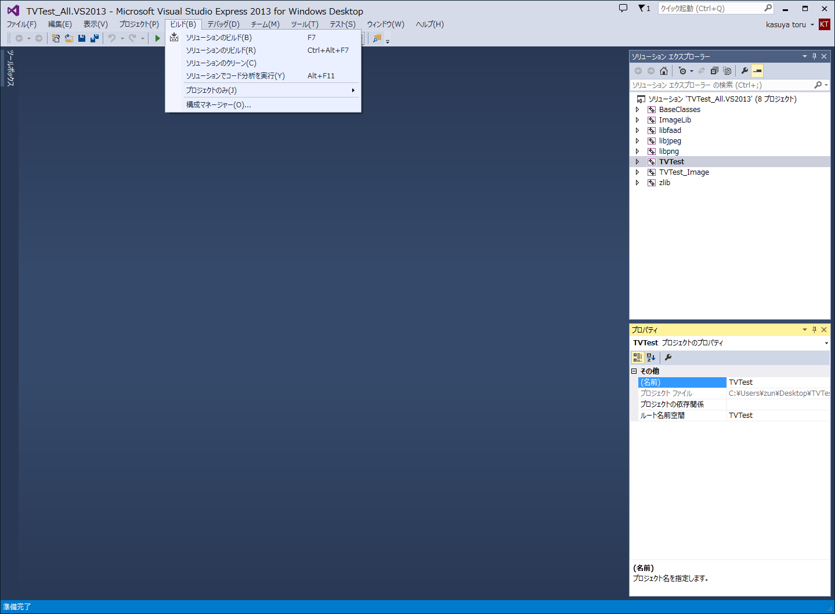This screenshot has height=614, width=835.
Task: Expand the libfaad project node
Action: tap(637, 131)
